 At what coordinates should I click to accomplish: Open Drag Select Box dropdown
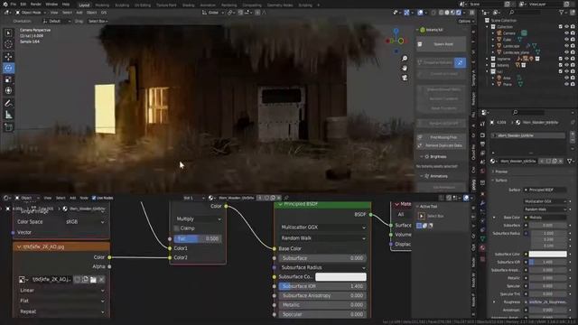tap(98, 22)
